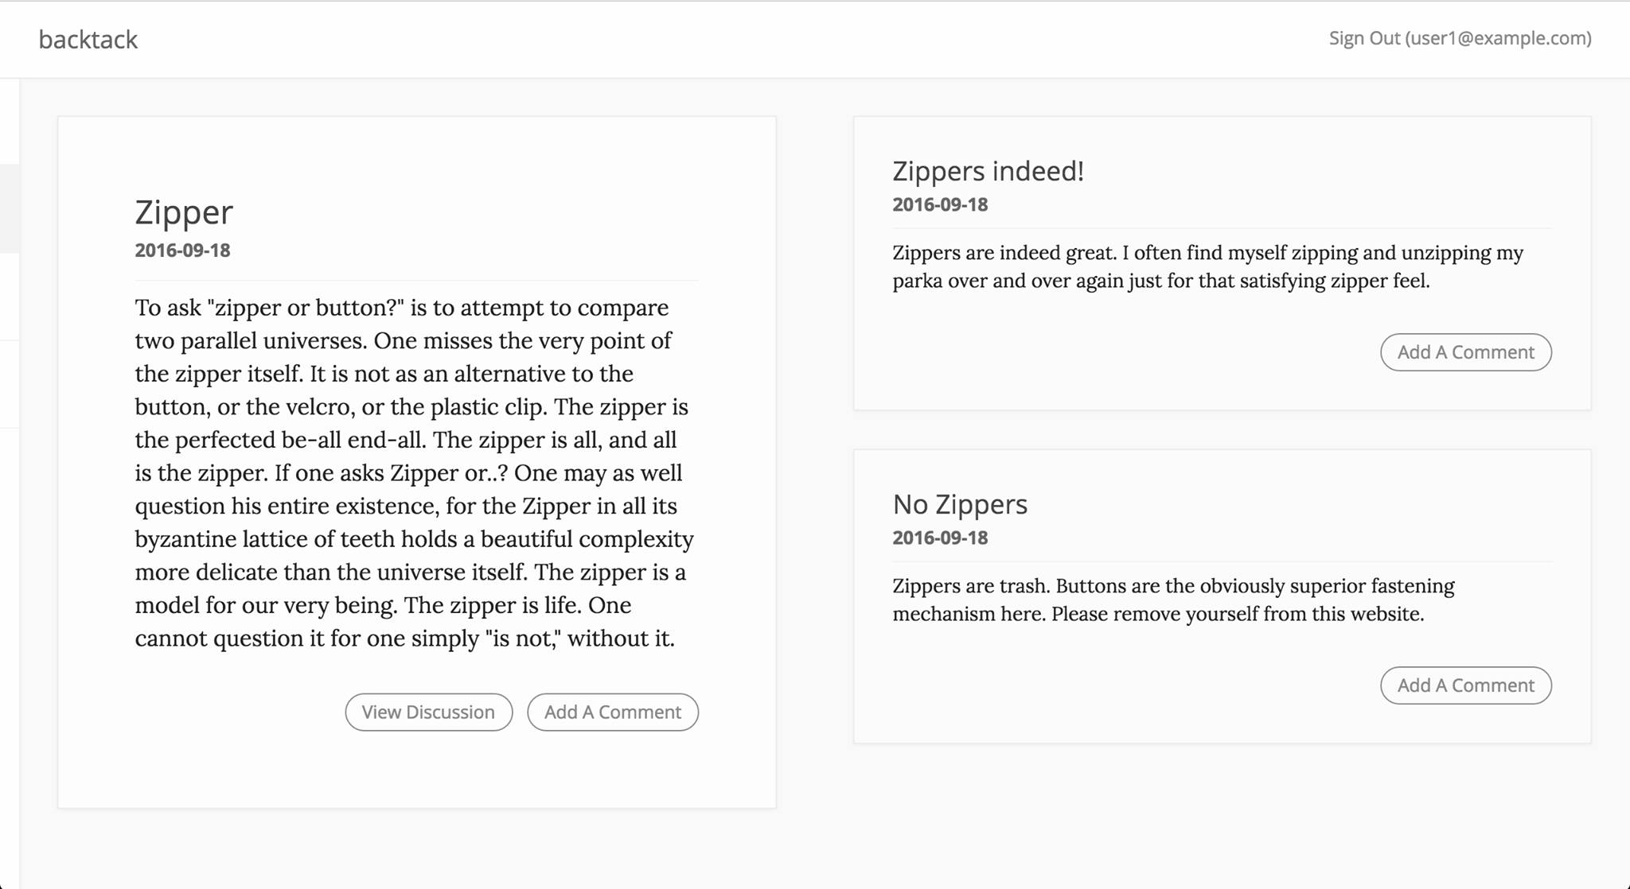Image resolution: width=1630 pixels, height=889 pixels.
Task: Open the View Discussion button
Action: (428, 712)
